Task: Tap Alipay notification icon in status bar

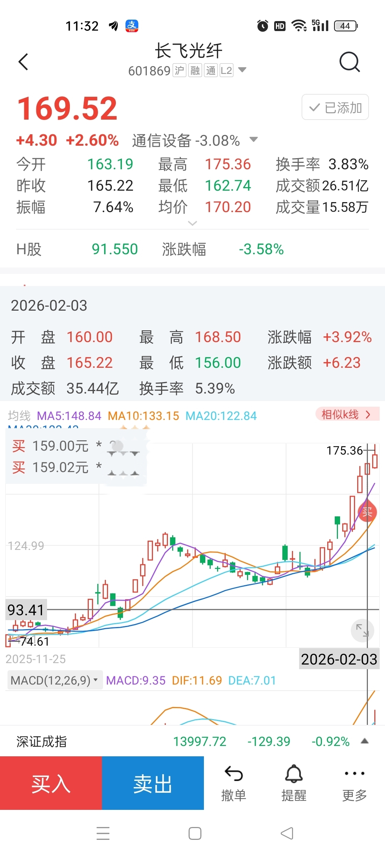Action: pyautogui.click(x=132, y=26)
